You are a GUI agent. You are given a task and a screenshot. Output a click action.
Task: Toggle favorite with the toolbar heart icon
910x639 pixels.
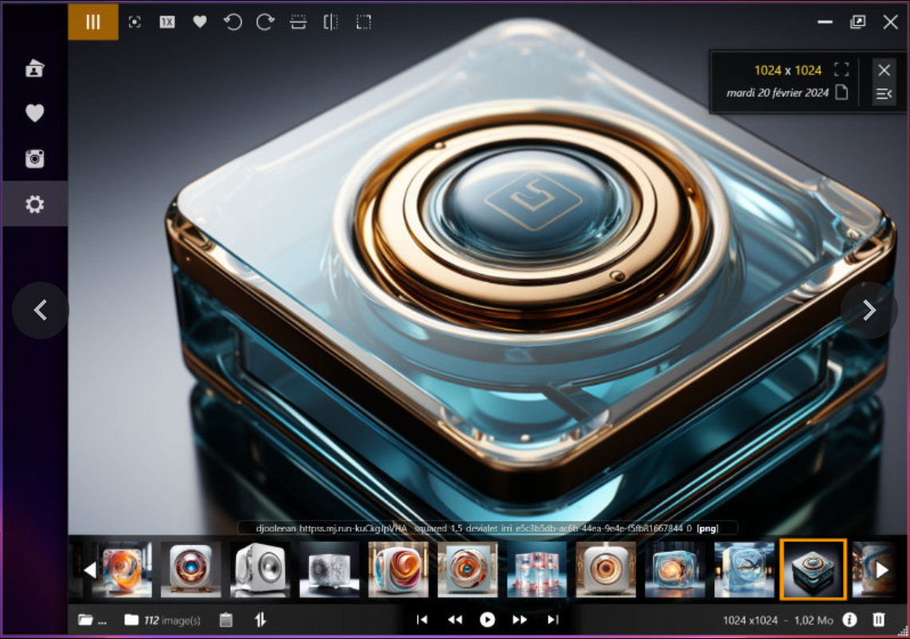coord(200,22)
